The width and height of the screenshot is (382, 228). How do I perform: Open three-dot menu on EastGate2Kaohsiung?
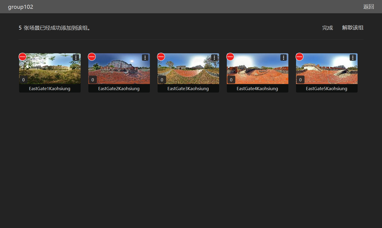pos(145,58)
